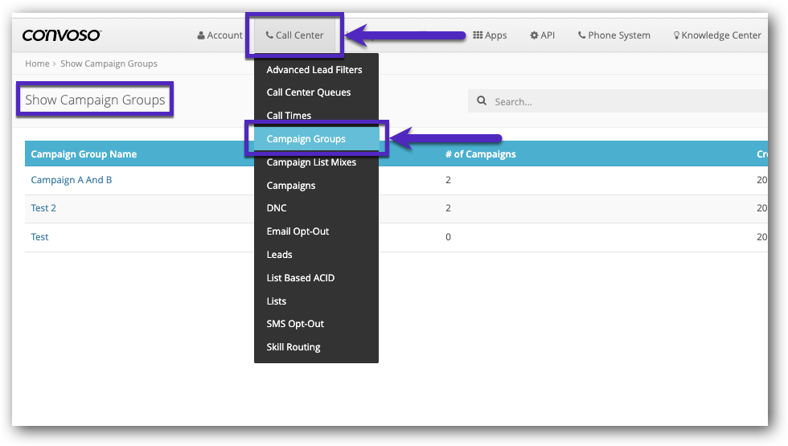The width and height of the screenshot is (788, 446).
Task: Select Campaign Groups menu item
Action: [316, 138]
